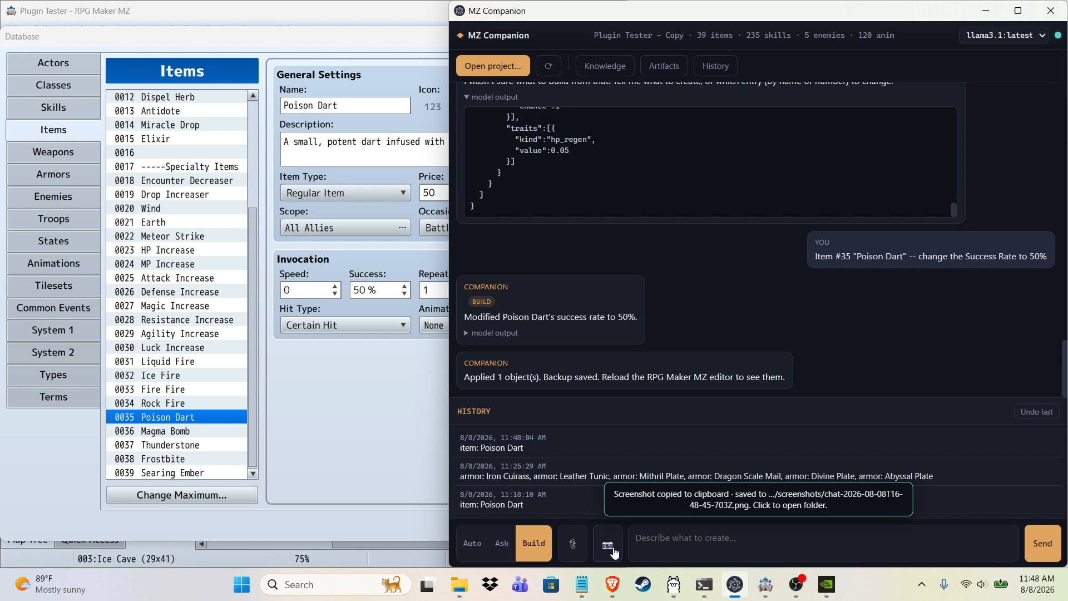Open the Scope All Allies selector
This screenshot has height=601, width=1068.
(x=345, y=228)
